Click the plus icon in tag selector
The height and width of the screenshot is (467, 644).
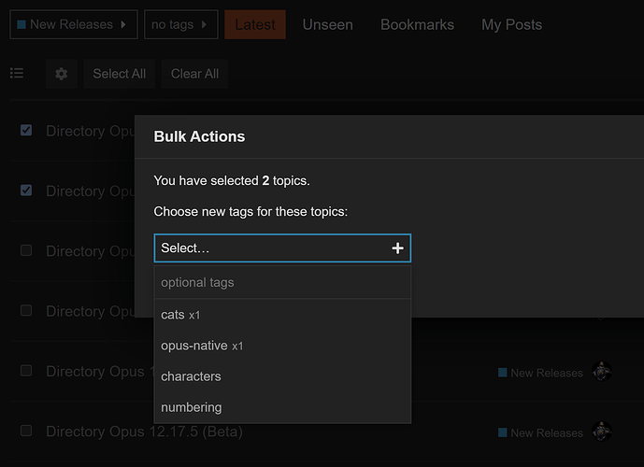tap(397, 248)
